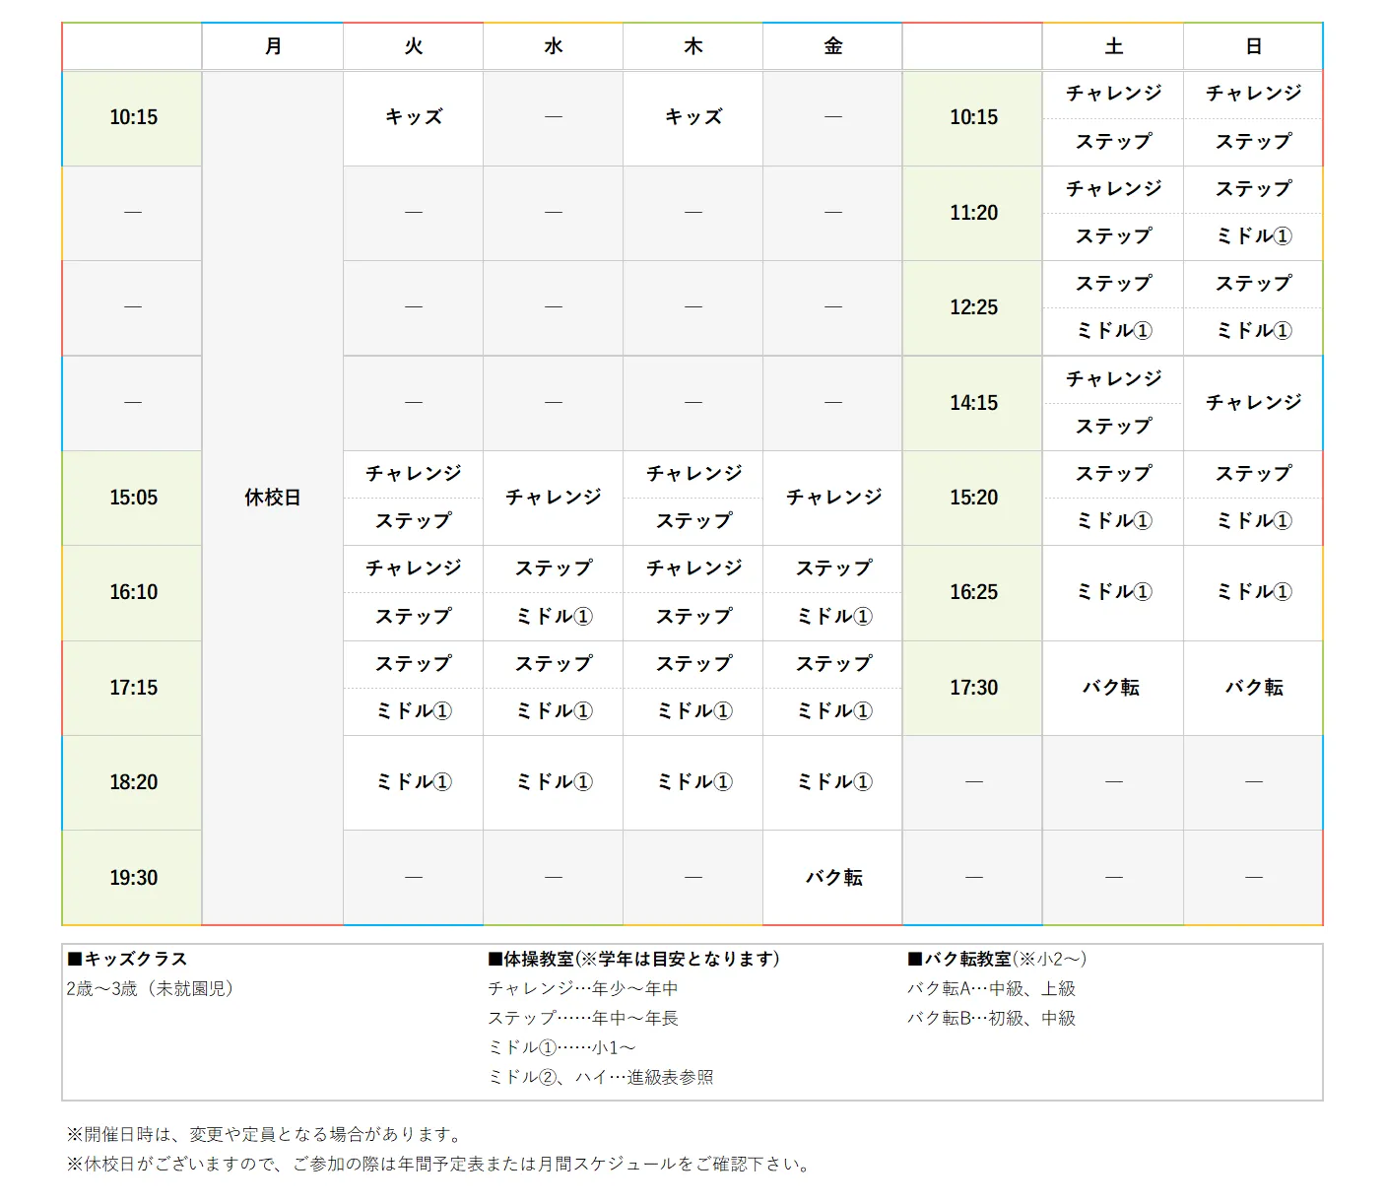1384x1203 pixels.
Task: Select the キッズ class on Thursday 10:15
Action: 693,117
